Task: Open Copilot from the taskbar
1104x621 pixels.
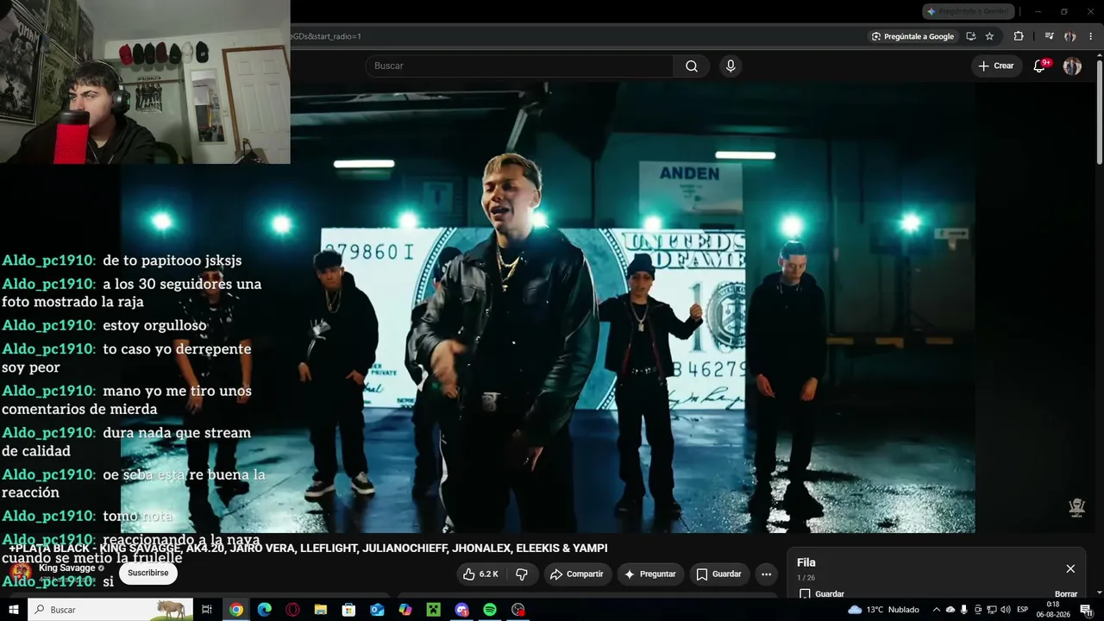Action: 405,610
